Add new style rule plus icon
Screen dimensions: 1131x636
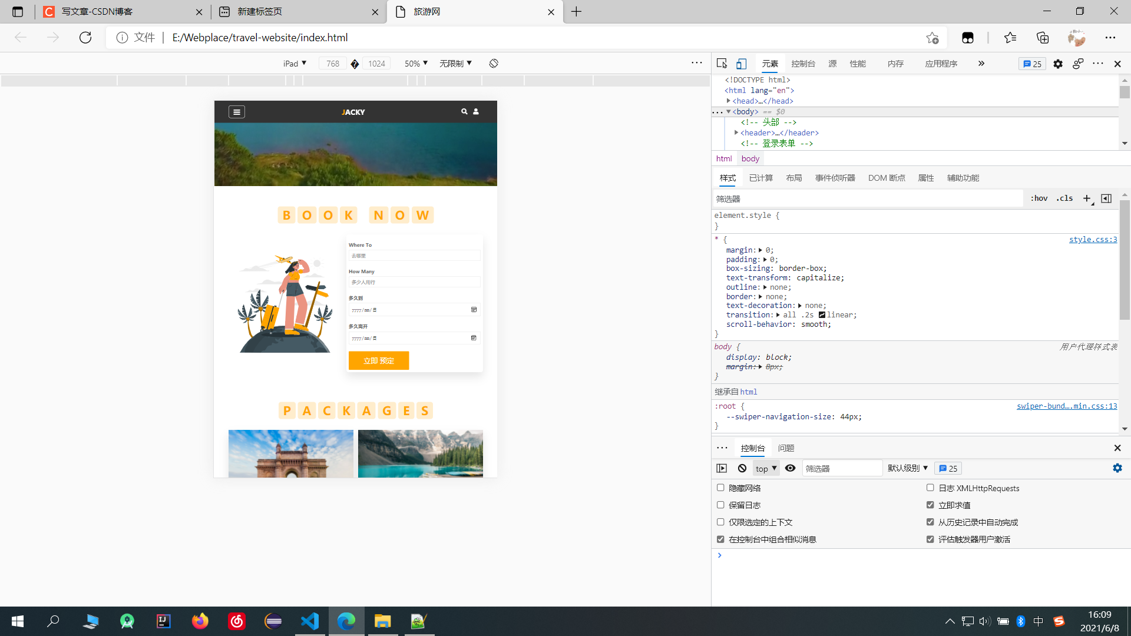click(x=1087, y=198)
